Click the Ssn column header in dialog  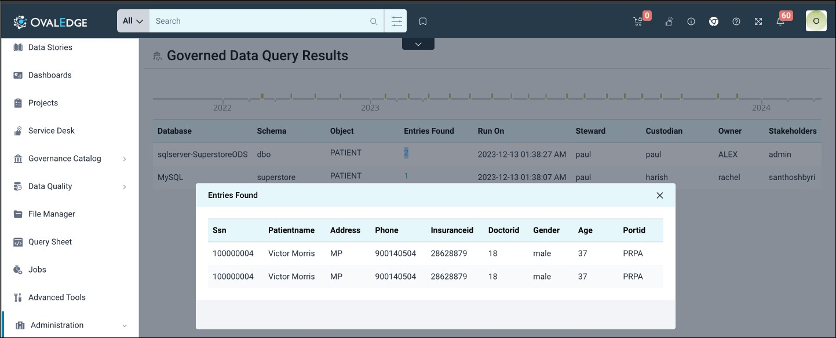coord(220,230)
